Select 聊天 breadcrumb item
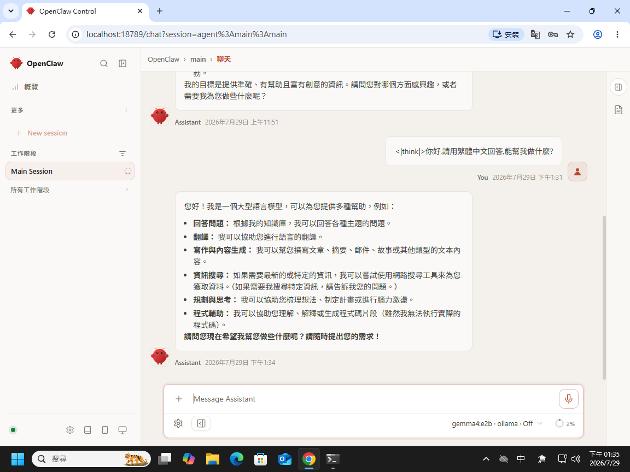 click(x=224, y=59)
